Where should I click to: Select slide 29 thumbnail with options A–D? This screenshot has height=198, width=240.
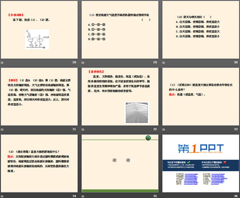point(120,30)
